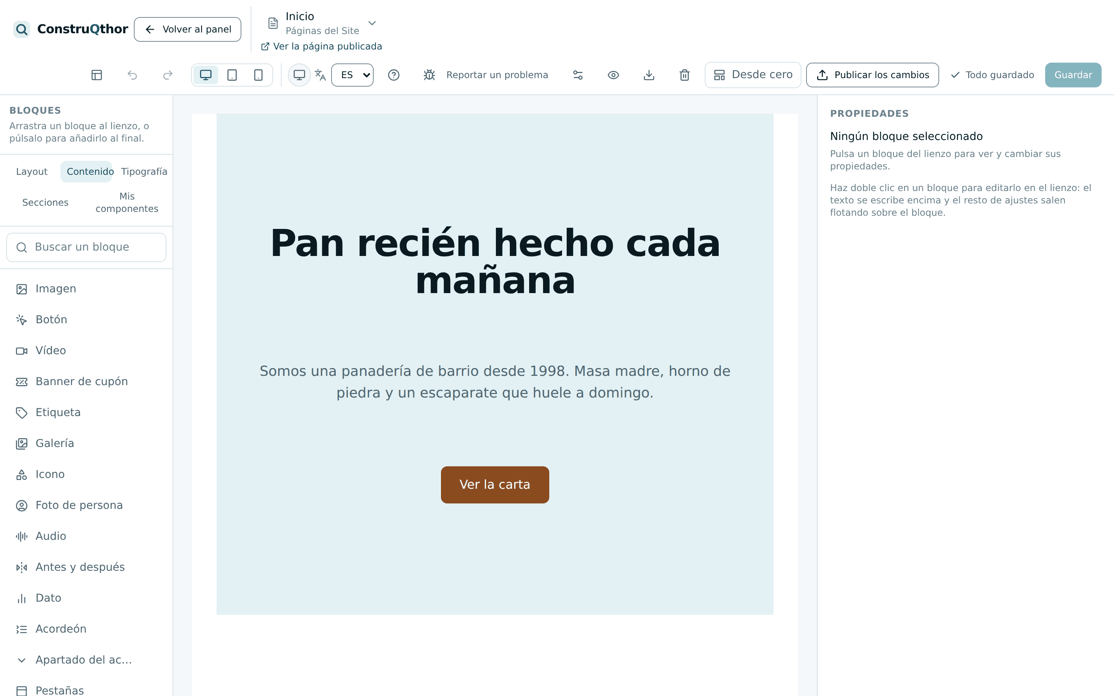1114x696 pixels.
Task: Click the Buscar un bloque search field
Action: coord(86,247)
